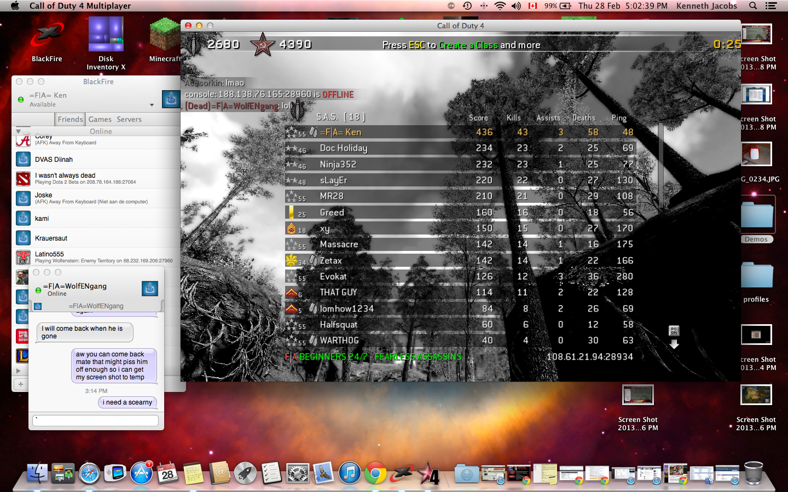Collapse the Online friends group
This screenshot has width=788, height=492.
coord(18,131)
